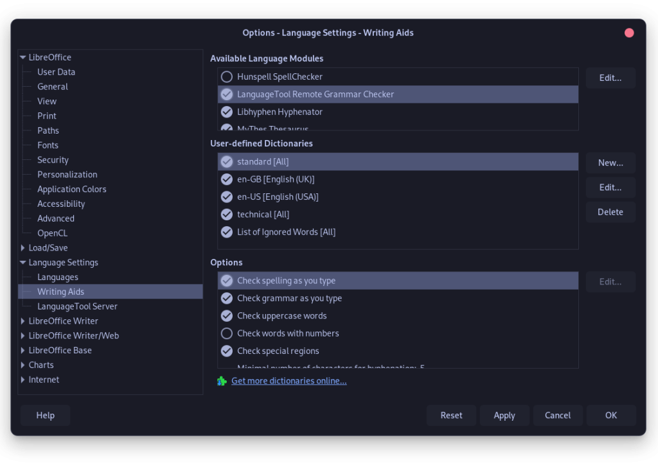Go to the Languages settings page
658x467 pixels.
tap(58, 278)
